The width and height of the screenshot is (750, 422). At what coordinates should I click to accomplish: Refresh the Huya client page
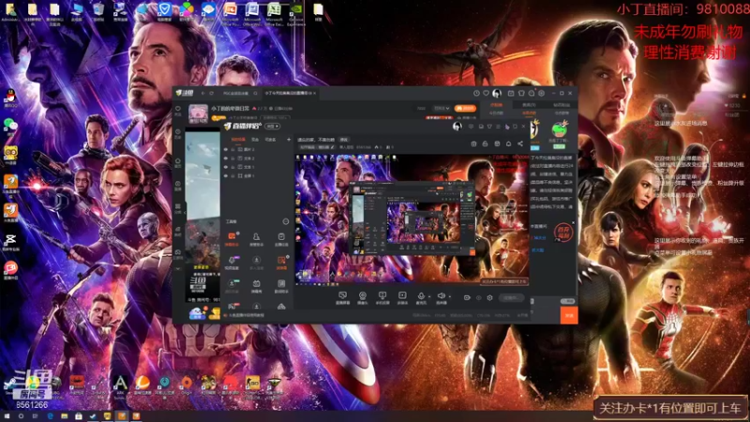click(212, 93)
